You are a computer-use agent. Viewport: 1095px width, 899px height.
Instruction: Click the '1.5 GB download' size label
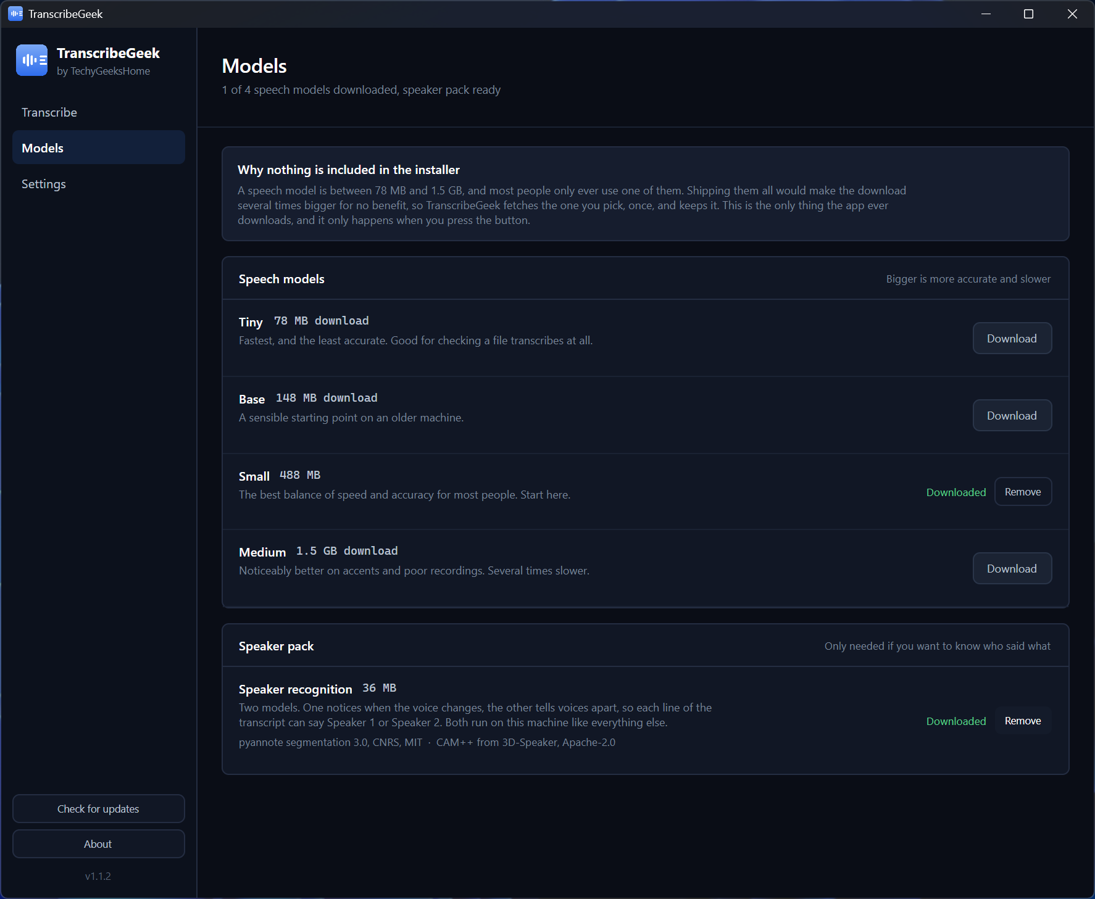(347, 551)
